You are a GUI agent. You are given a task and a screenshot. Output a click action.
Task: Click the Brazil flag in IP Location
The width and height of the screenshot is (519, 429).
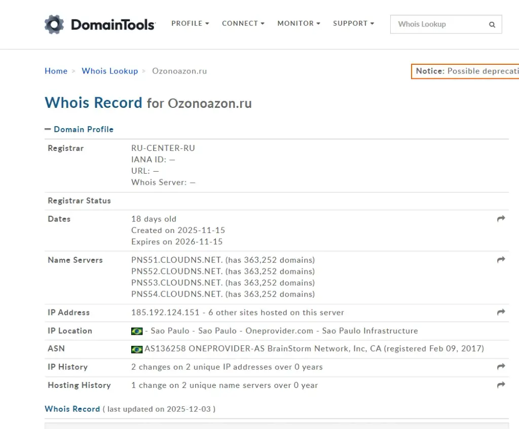click(x=137, y=331)
